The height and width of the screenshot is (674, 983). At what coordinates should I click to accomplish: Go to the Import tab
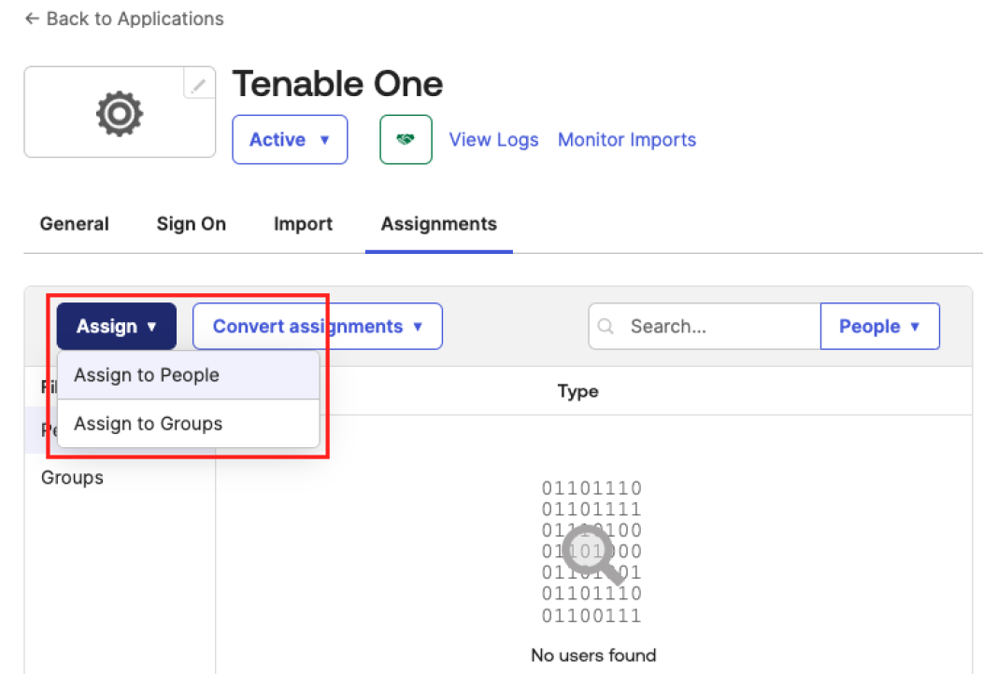(303, 224)
